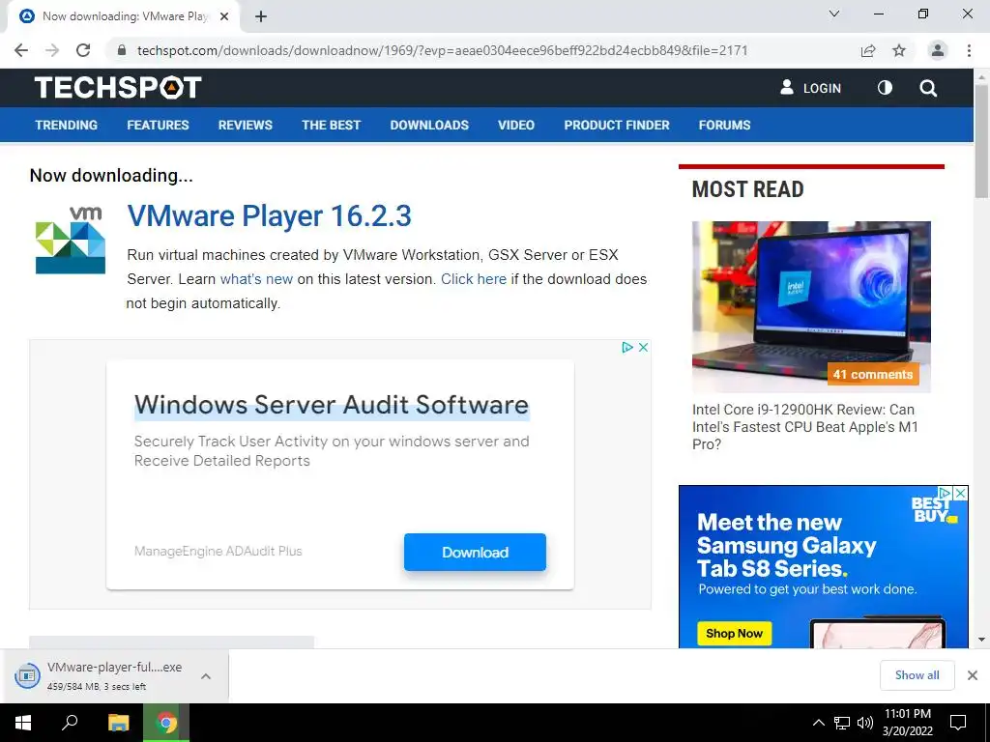Screen dimensions: 990x742
Task: Open THE BEST menu item
Action: pyautogui.click(x=331, y=125)
